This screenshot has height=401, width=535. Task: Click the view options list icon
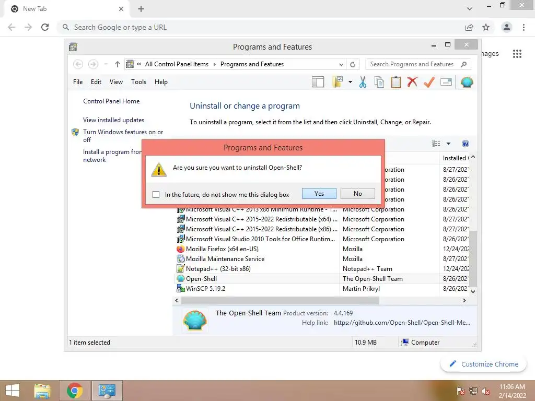tap(436, 144)
